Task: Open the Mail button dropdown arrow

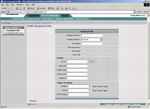Action: [x=63, y=8]
